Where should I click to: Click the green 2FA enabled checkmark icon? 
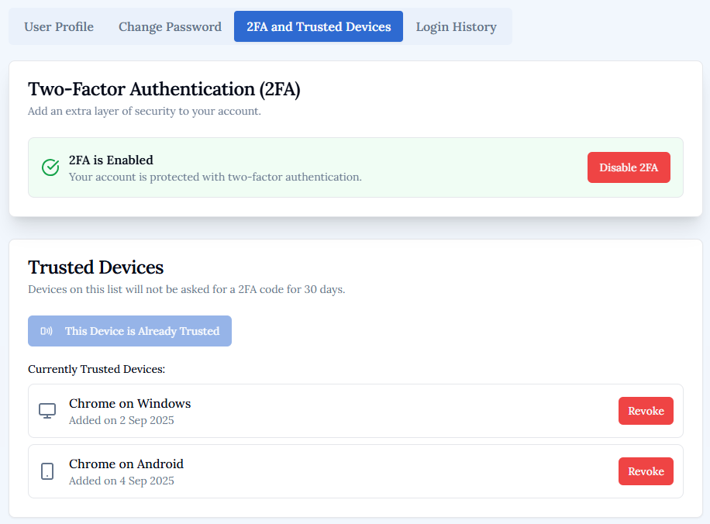coord(50,167)
